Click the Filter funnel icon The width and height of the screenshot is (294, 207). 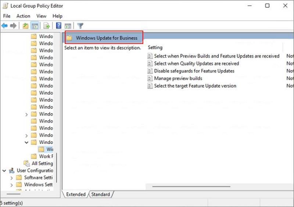coord(80,26)
